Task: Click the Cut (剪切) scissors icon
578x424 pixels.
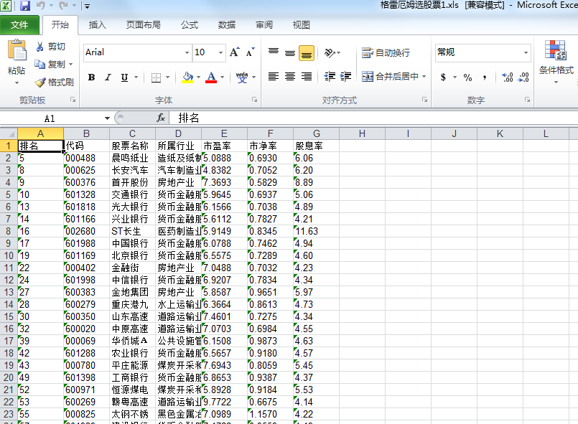Action: pyautogui.click(x=39, y=47)
